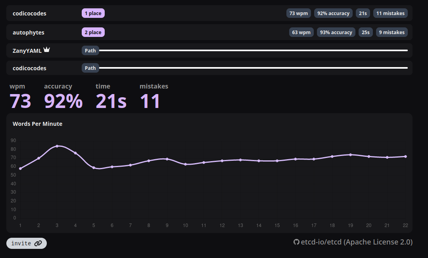Select the '93% accuracy' pill for autophytes
428x258 pixels.
click(x=336, y=32)
